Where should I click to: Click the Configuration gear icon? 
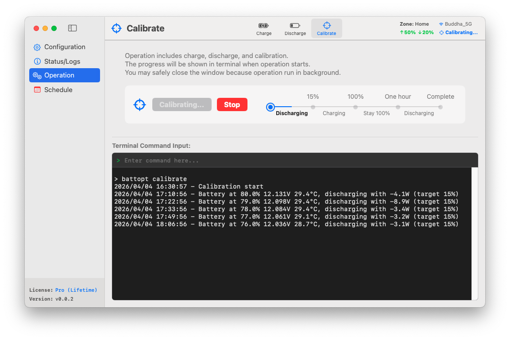coord(37,47)
